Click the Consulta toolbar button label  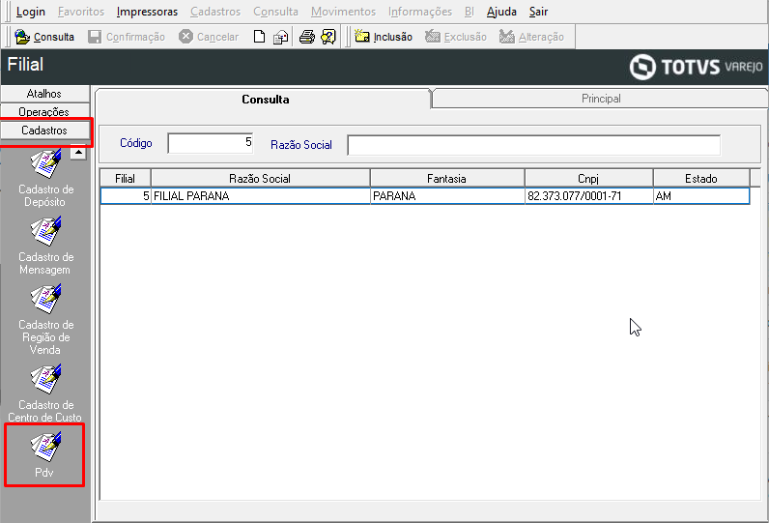[54, 37]
